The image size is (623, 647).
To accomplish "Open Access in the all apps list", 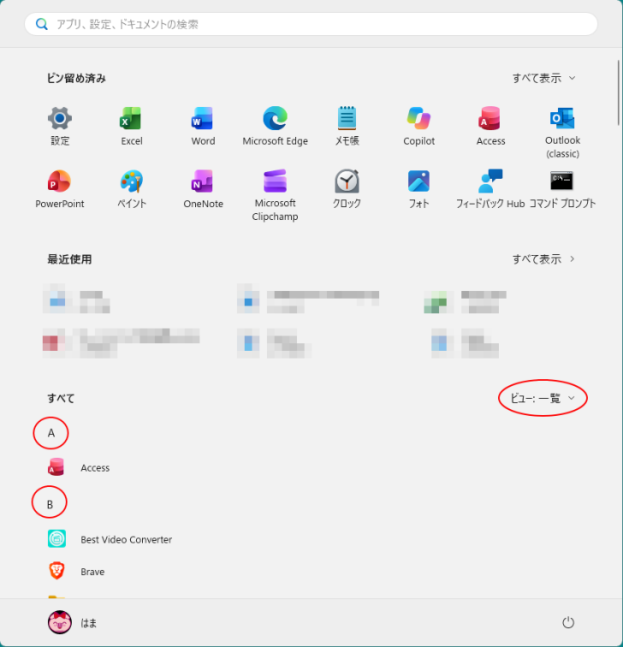I will pyautogui.click(x=79, y=467).
